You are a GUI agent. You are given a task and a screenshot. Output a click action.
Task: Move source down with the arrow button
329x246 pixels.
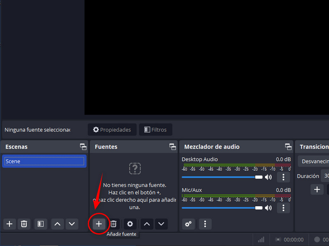[161, 224]
